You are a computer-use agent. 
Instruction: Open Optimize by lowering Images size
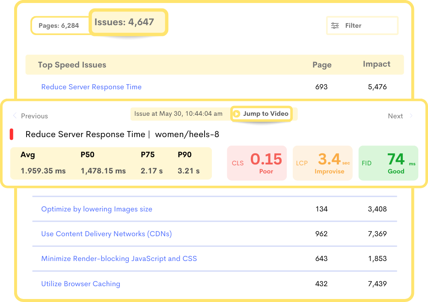coord(96,209)
